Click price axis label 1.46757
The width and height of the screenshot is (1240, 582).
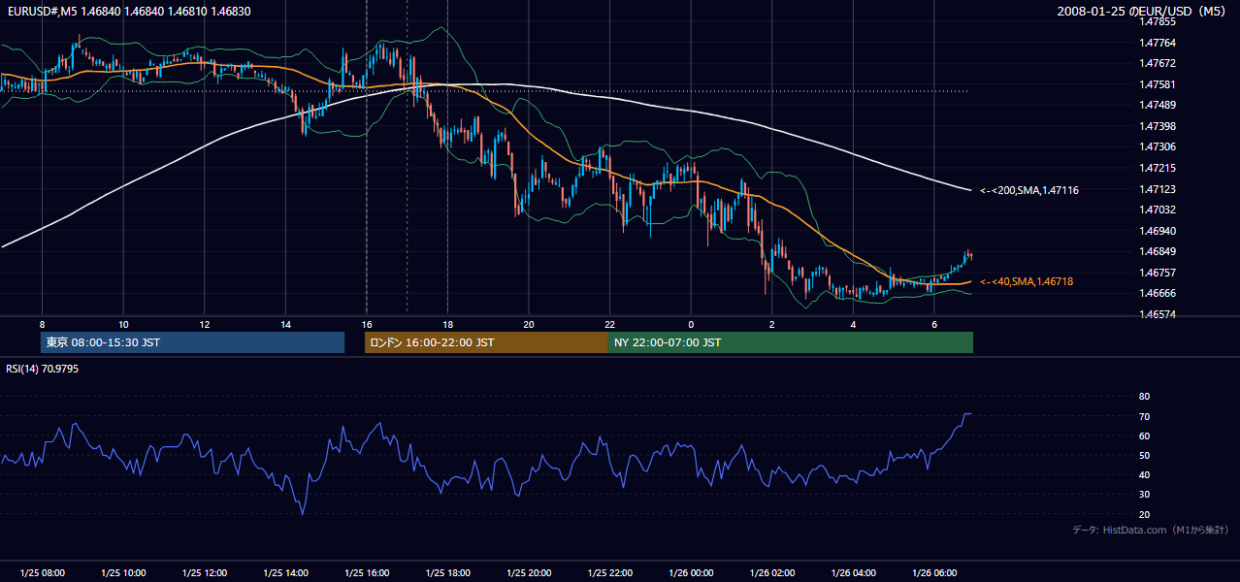click(x=1158, y=273)
